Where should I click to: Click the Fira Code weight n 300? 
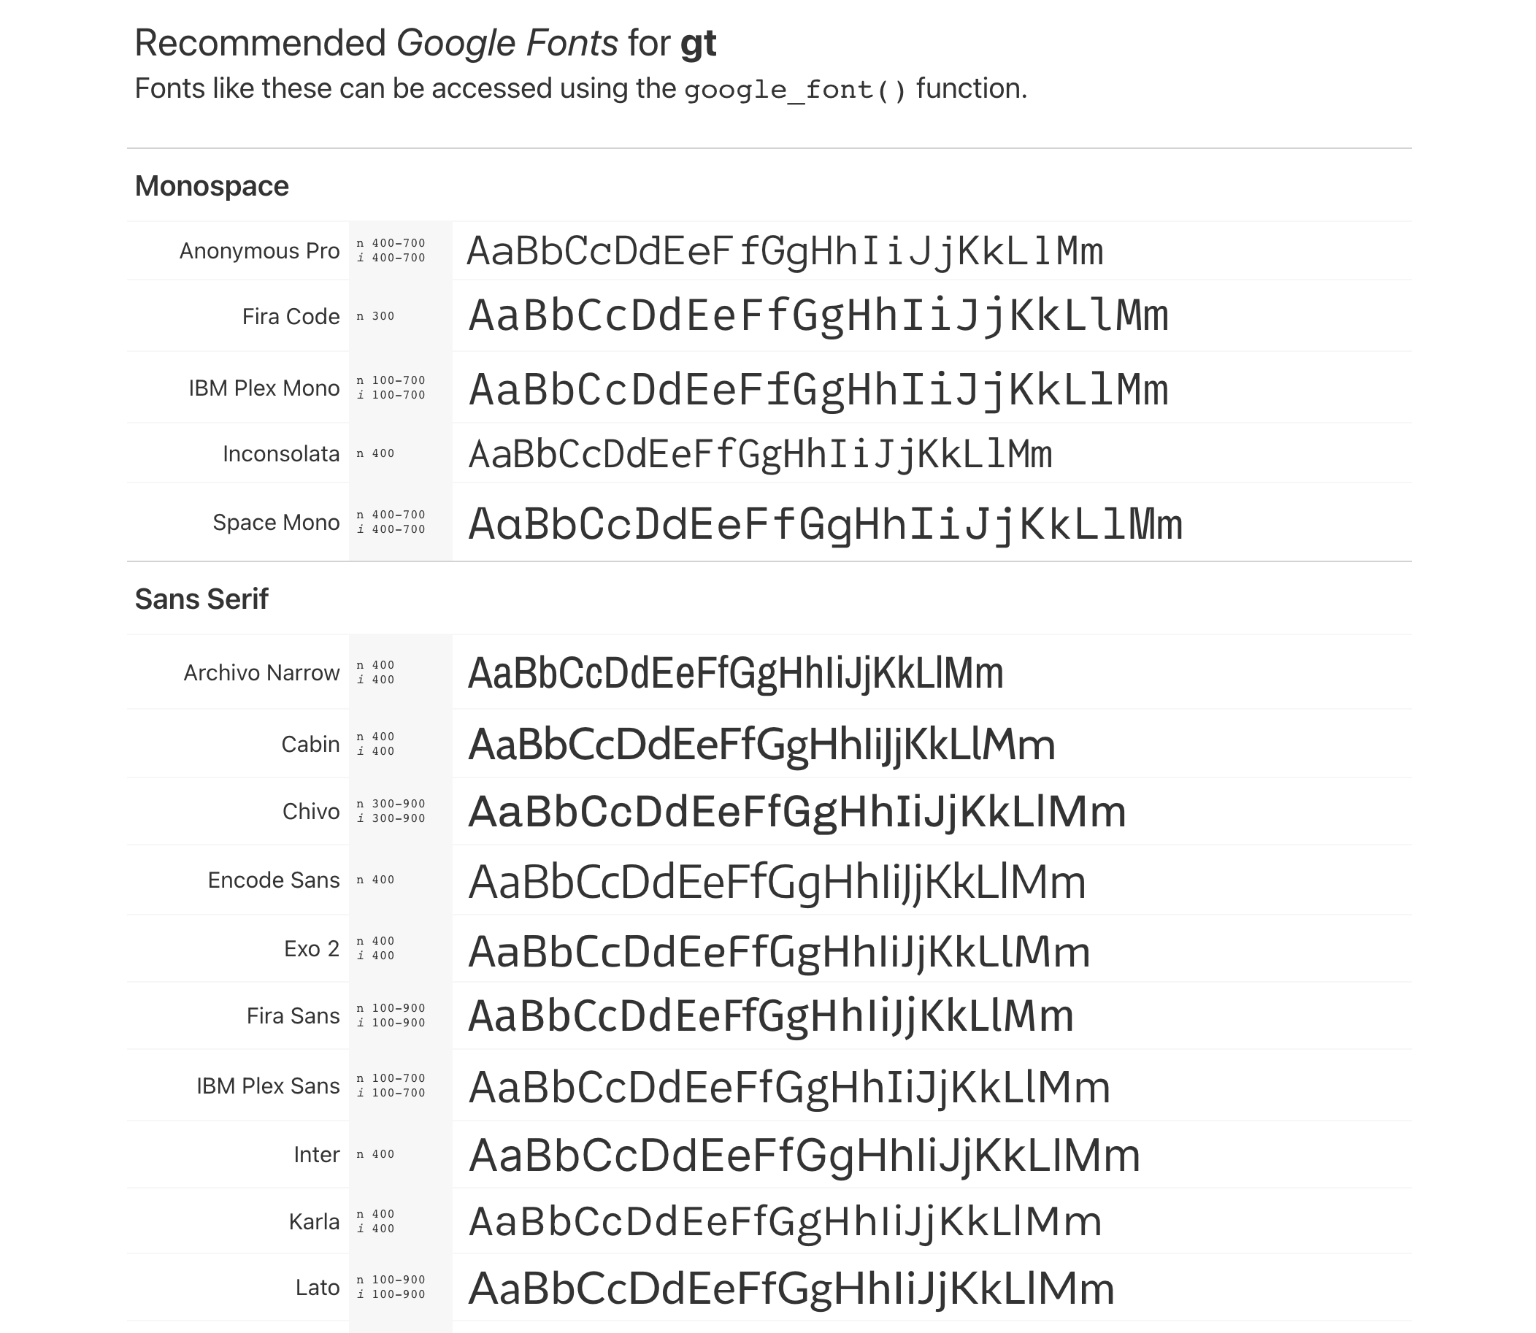tap(376, 316)
